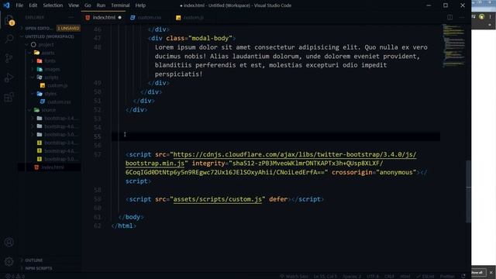496x279 pixels.
Task: Follow the assets/scripts/custom.js link
Action: click(x=218, y=199)
